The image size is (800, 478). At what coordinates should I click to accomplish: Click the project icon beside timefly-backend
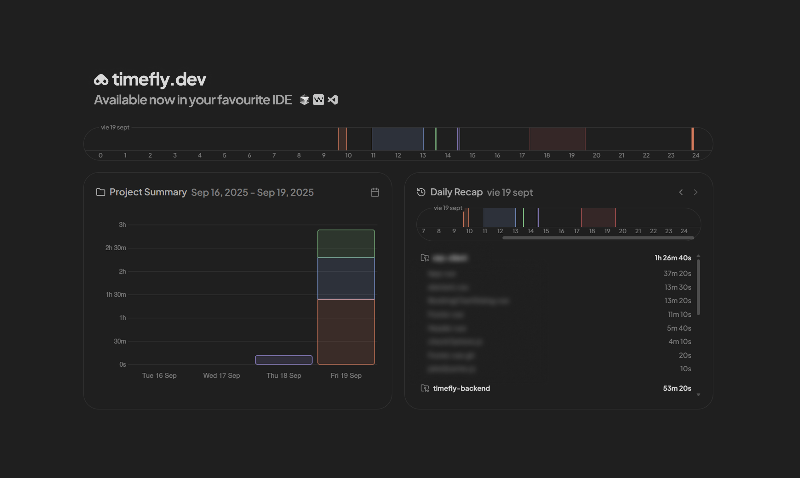425,388
